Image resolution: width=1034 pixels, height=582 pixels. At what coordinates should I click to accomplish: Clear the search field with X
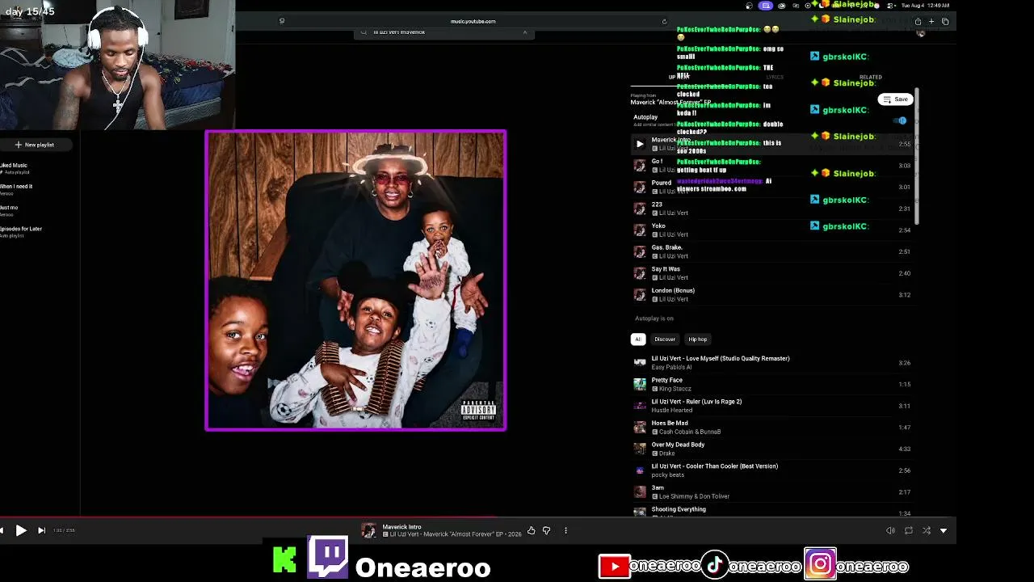coord(524,32)
